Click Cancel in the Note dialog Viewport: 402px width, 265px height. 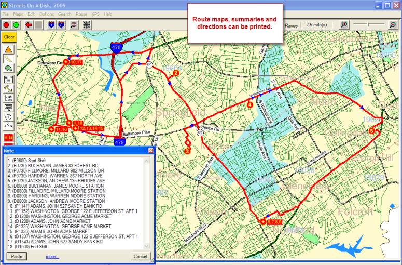pyautogui.click(x=140, y=256)
